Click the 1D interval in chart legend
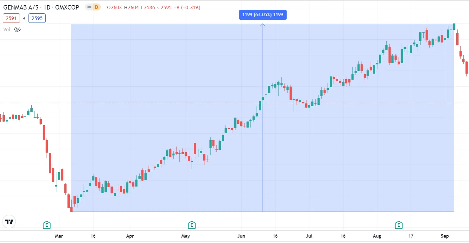Image resolution: width=469 pixels, height=243 pixels. click(x=48, y=7)
